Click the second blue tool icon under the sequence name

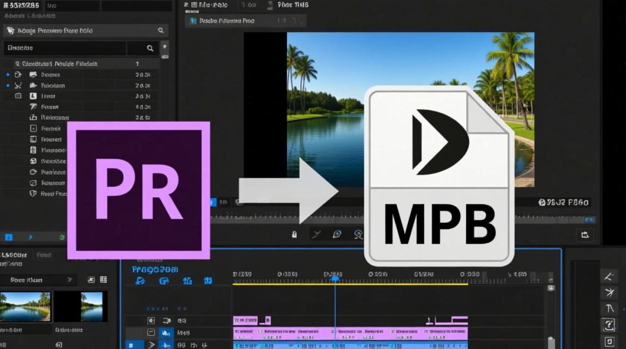163,281
